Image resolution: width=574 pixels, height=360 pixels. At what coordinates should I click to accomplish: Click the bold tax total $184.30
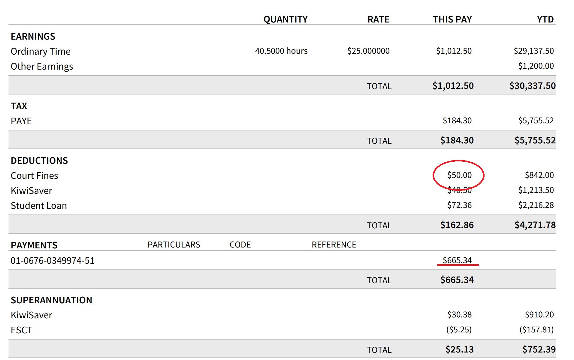pyautogui.click(x=457, y=140)
